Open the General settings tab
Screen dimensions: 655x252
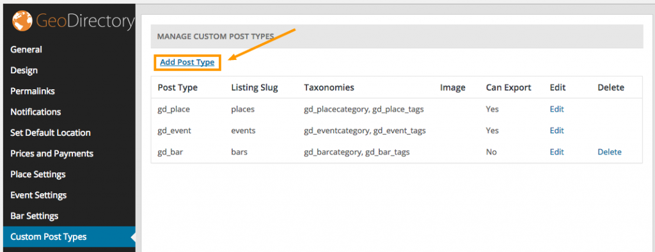[26, 50]
